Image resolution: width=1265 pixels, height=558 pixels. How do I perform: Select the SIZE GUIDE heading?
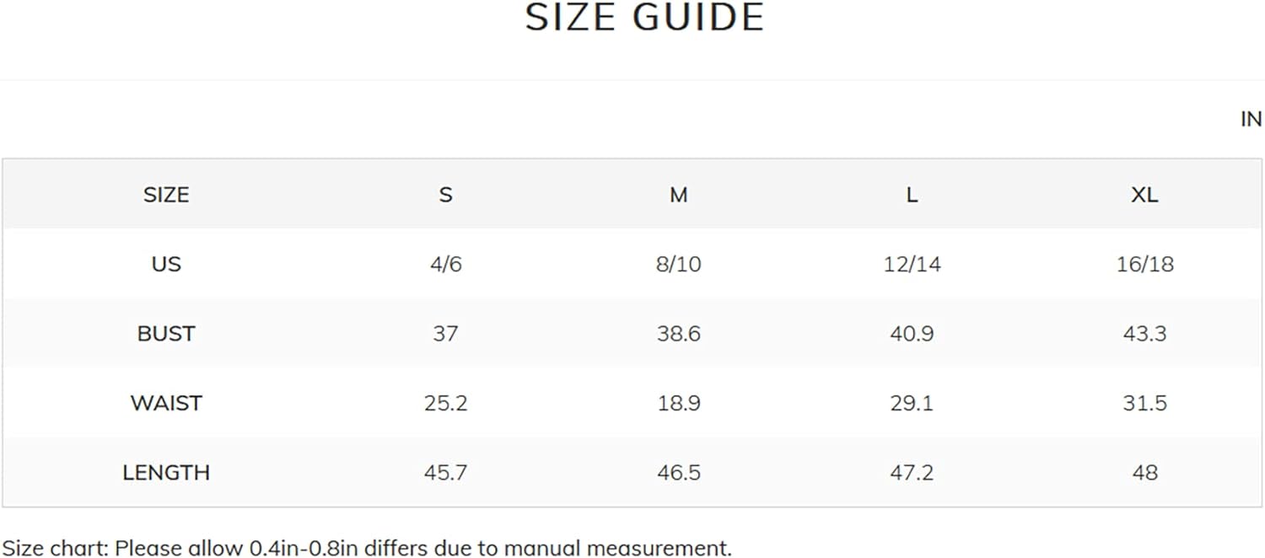tap(645, 18)
